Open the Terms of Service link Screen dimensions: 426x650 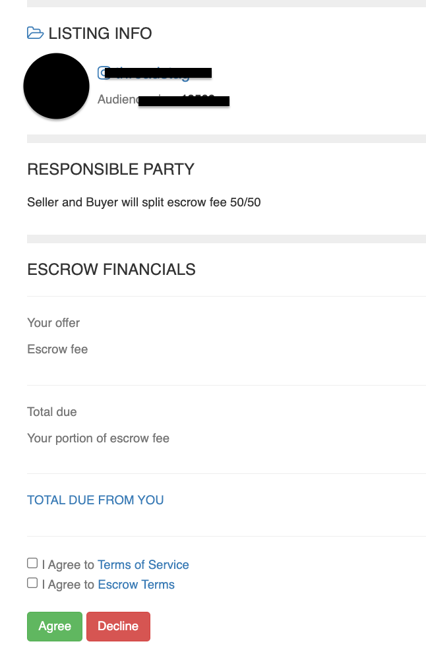click(x=143, y=564)
